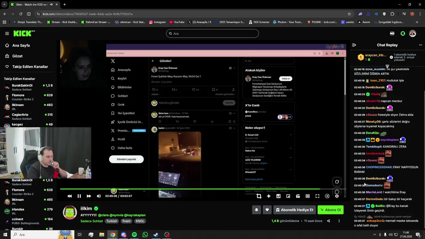Open irlandas channel in sidebar
This screenshot has height=239, width=425.
coord(29,211)
